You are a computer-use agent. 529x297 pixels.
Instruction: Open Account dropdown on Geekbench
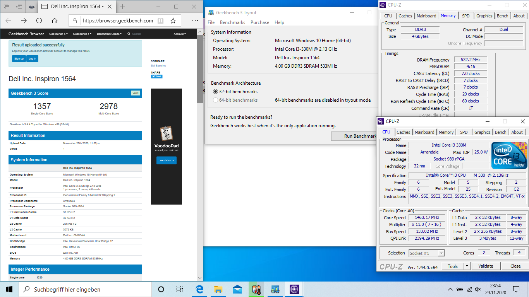point(180,34)
